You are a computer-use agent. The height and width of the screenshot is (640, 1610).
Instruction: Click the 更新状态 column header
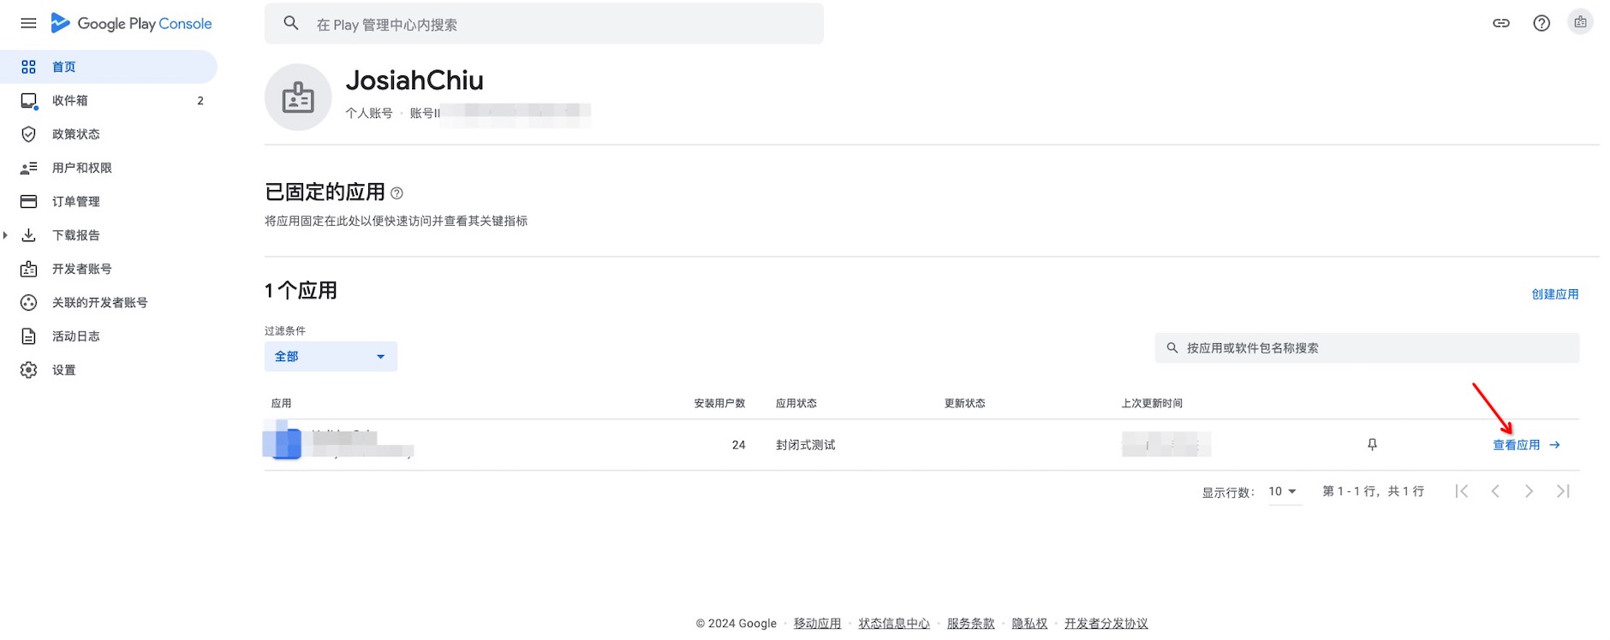pyautogui.click(x=965, y=403)
